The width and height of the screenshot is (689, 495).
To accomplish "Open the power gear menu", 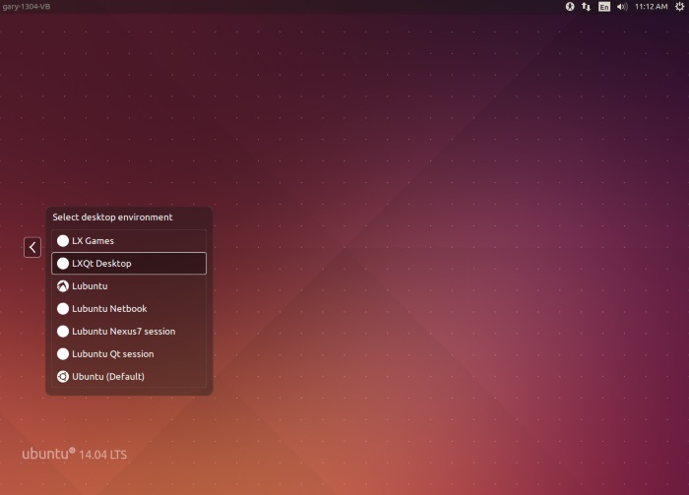I will [x=679, y=6].
